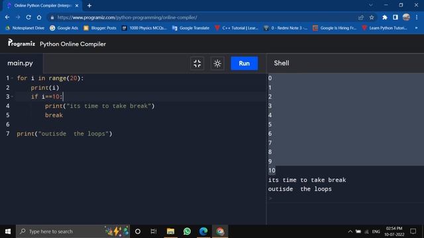Click the browser home icon
The height and width of the screenshot is (238, 424).
[x=39, y=17]
